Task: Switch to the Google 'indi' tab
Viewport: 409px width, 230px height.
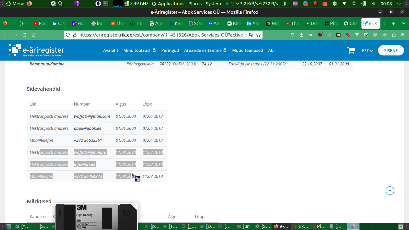Action: click(x=98, y=23)
